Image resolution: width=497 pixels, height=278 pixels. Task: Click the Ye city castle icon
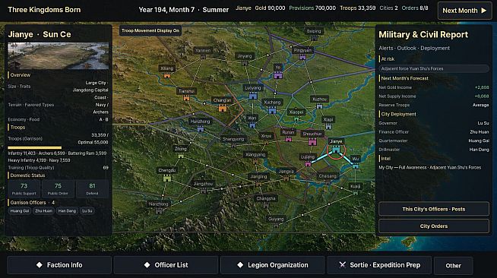278,75
